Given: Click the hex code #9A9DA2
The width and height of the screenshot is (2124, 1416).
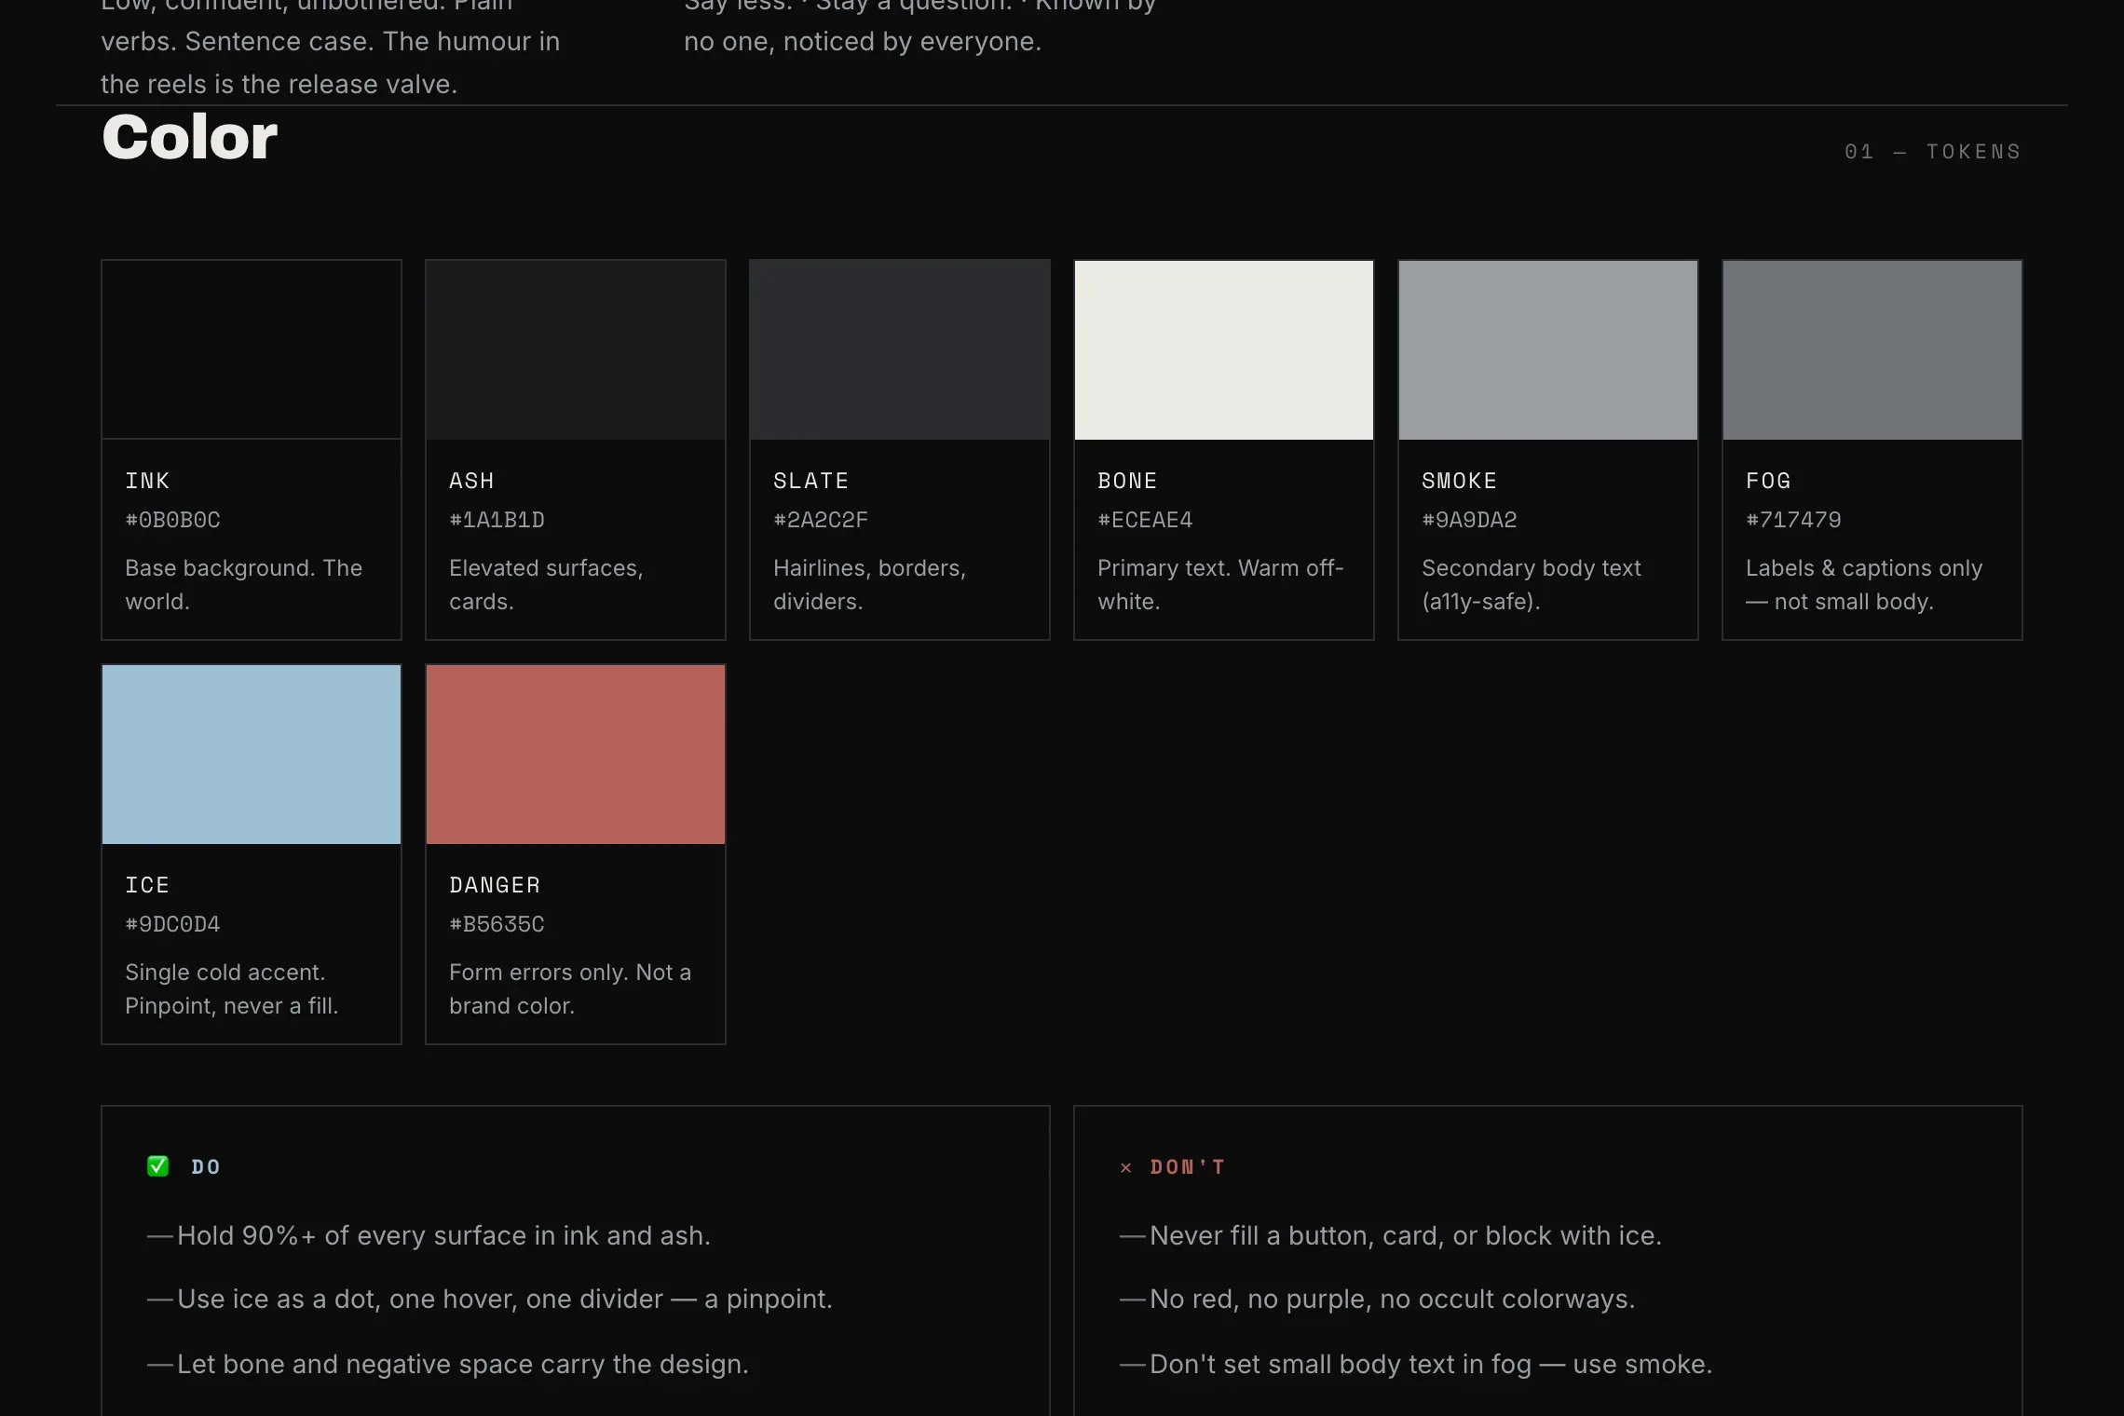Looking at the screenshot, I should [1469, 520].
